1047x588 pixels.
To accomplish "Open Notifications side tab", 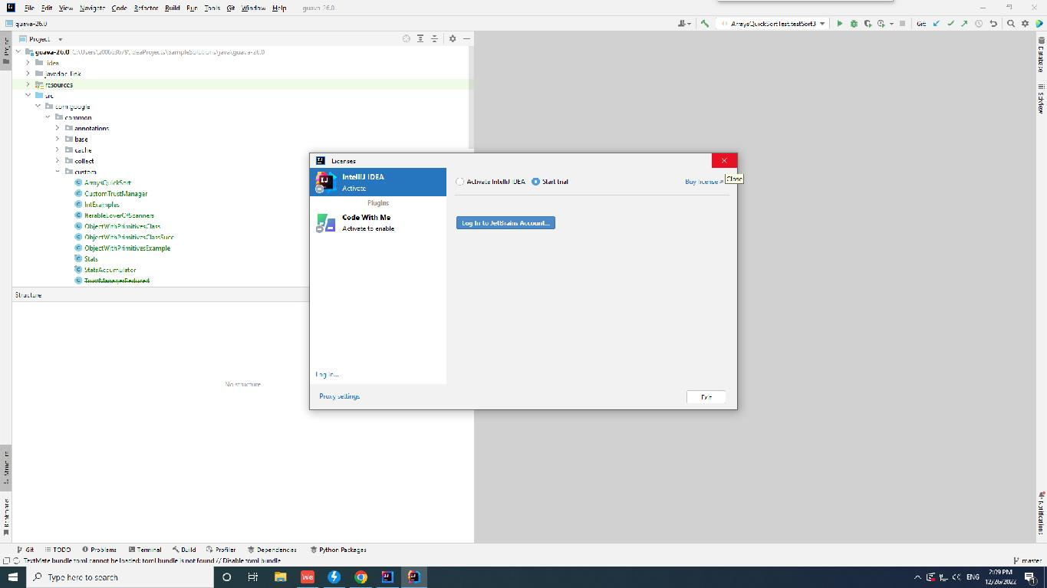I will 1041,514.
